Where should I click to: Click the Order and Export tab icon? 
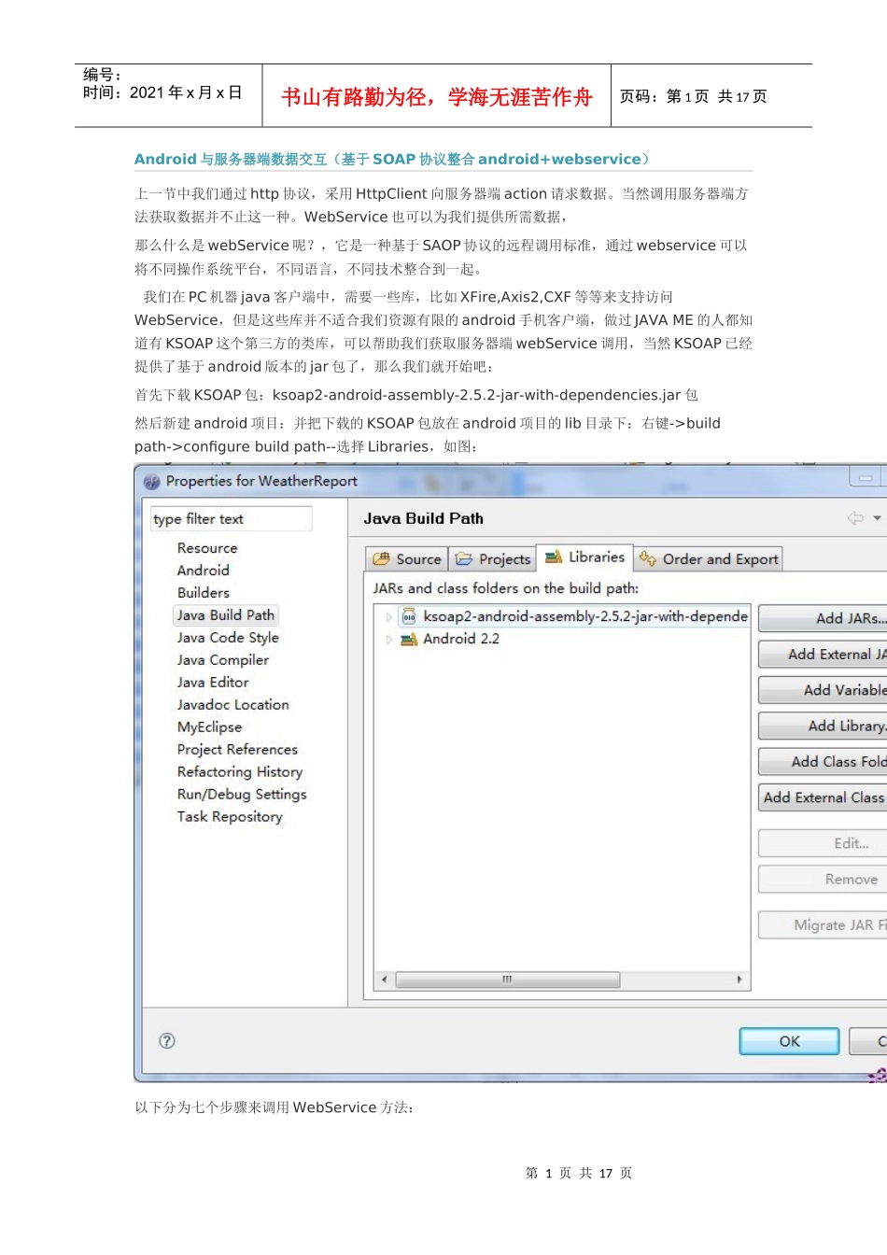point(648,558)
